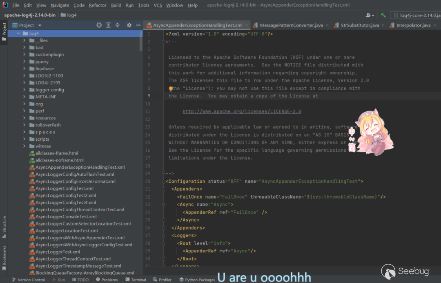Viewport: 441px width, 283px height.
Task: Toggle the Bookmarks side panel
Action: pos(4,256)
